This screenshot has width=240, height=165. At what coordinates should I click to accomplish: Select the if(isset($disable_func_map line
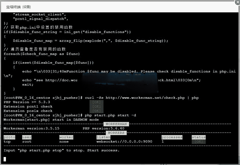click(53, 63)
